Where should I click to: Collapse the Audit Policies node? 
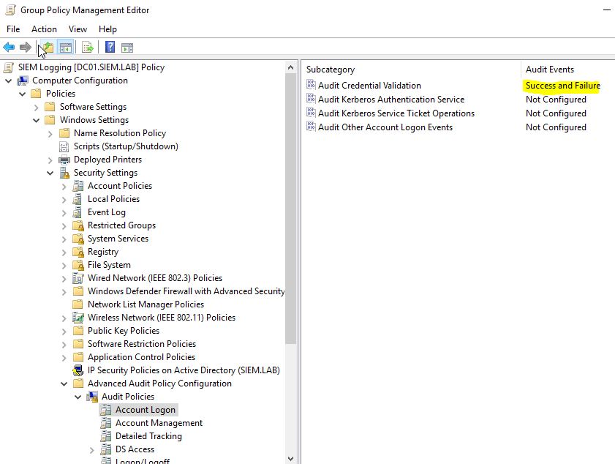tap(78, 397)
